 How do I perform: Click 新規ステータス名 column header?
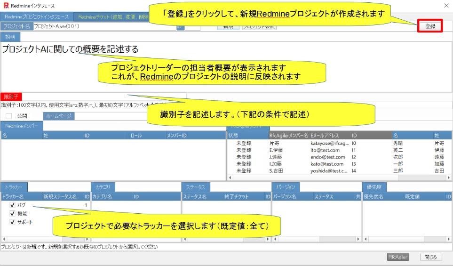[63, 197]
